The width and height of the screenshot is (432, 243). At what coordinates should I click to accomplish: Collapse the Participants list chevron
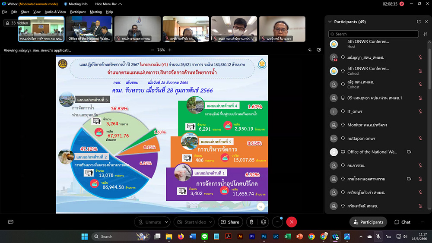pos(330,22)
